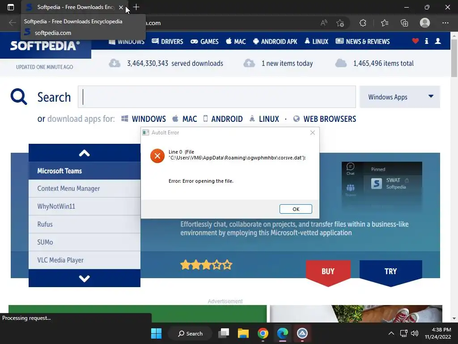Open the NEWS & REVIEWS menu
The width and height of the screenshot is (458, 344).
tap(362, 42)
